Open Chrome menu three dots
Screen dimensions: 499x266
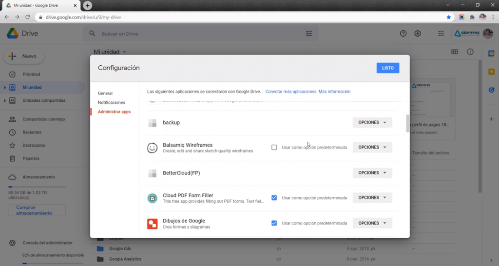493,17
